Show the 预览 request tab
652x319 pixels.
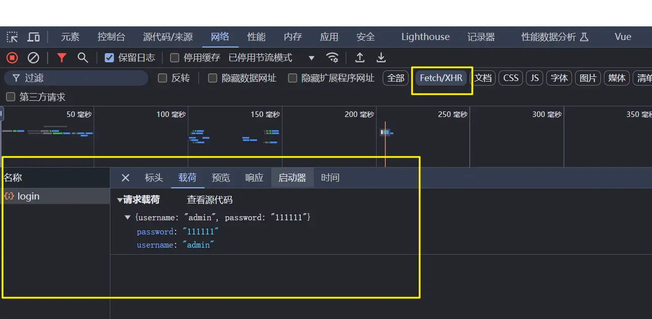click(x=221, y=178)
